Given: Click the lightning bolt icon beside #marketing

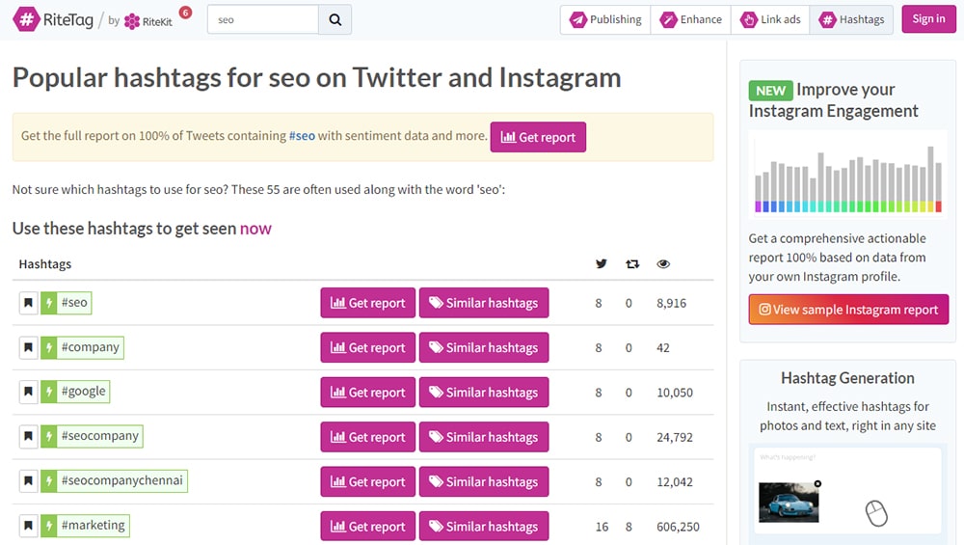Looking at the screenshot, I should click(49, 526).
